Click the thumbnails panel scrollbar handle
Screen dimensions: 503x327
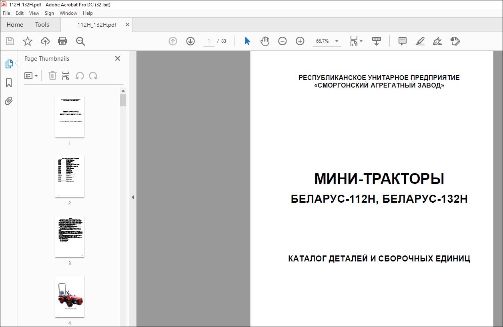coord(123,100)
